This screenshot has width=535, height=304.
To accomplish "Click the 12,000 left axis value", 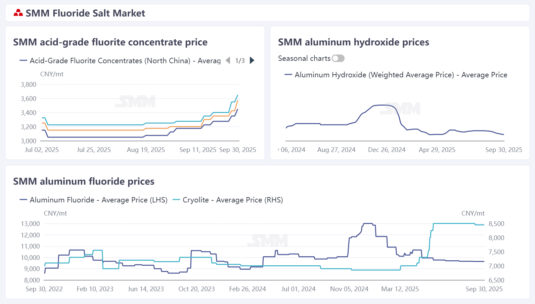I will tap(30, 235).
